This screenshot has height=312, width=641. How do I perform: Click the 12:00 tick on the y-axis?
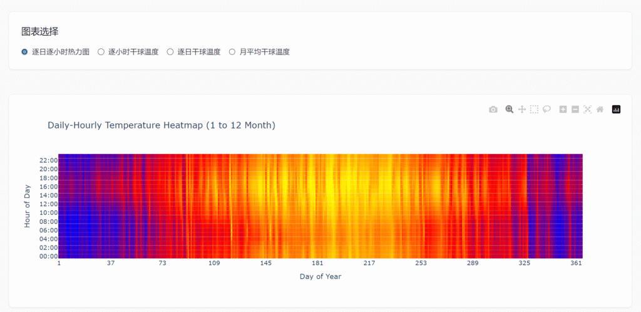point(48,204)
